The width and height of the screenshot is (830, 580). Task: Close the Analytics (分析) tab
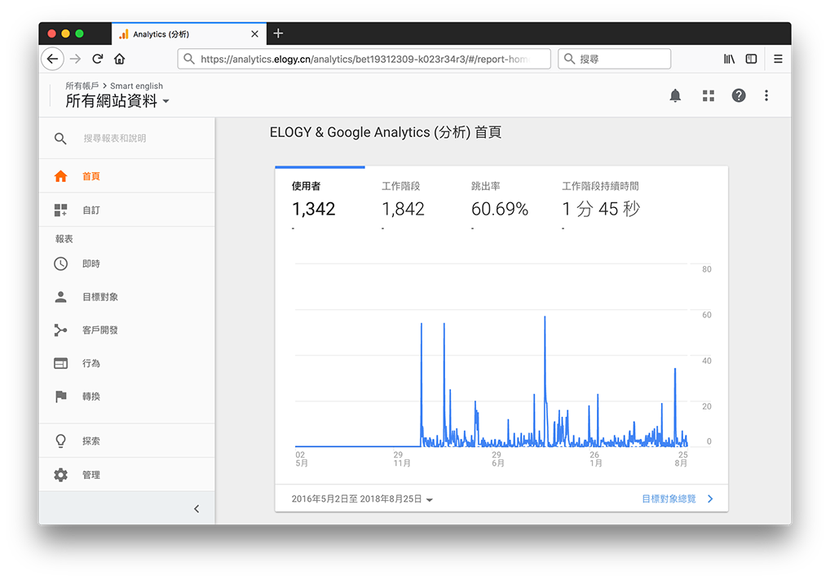(x=254, y=34)
